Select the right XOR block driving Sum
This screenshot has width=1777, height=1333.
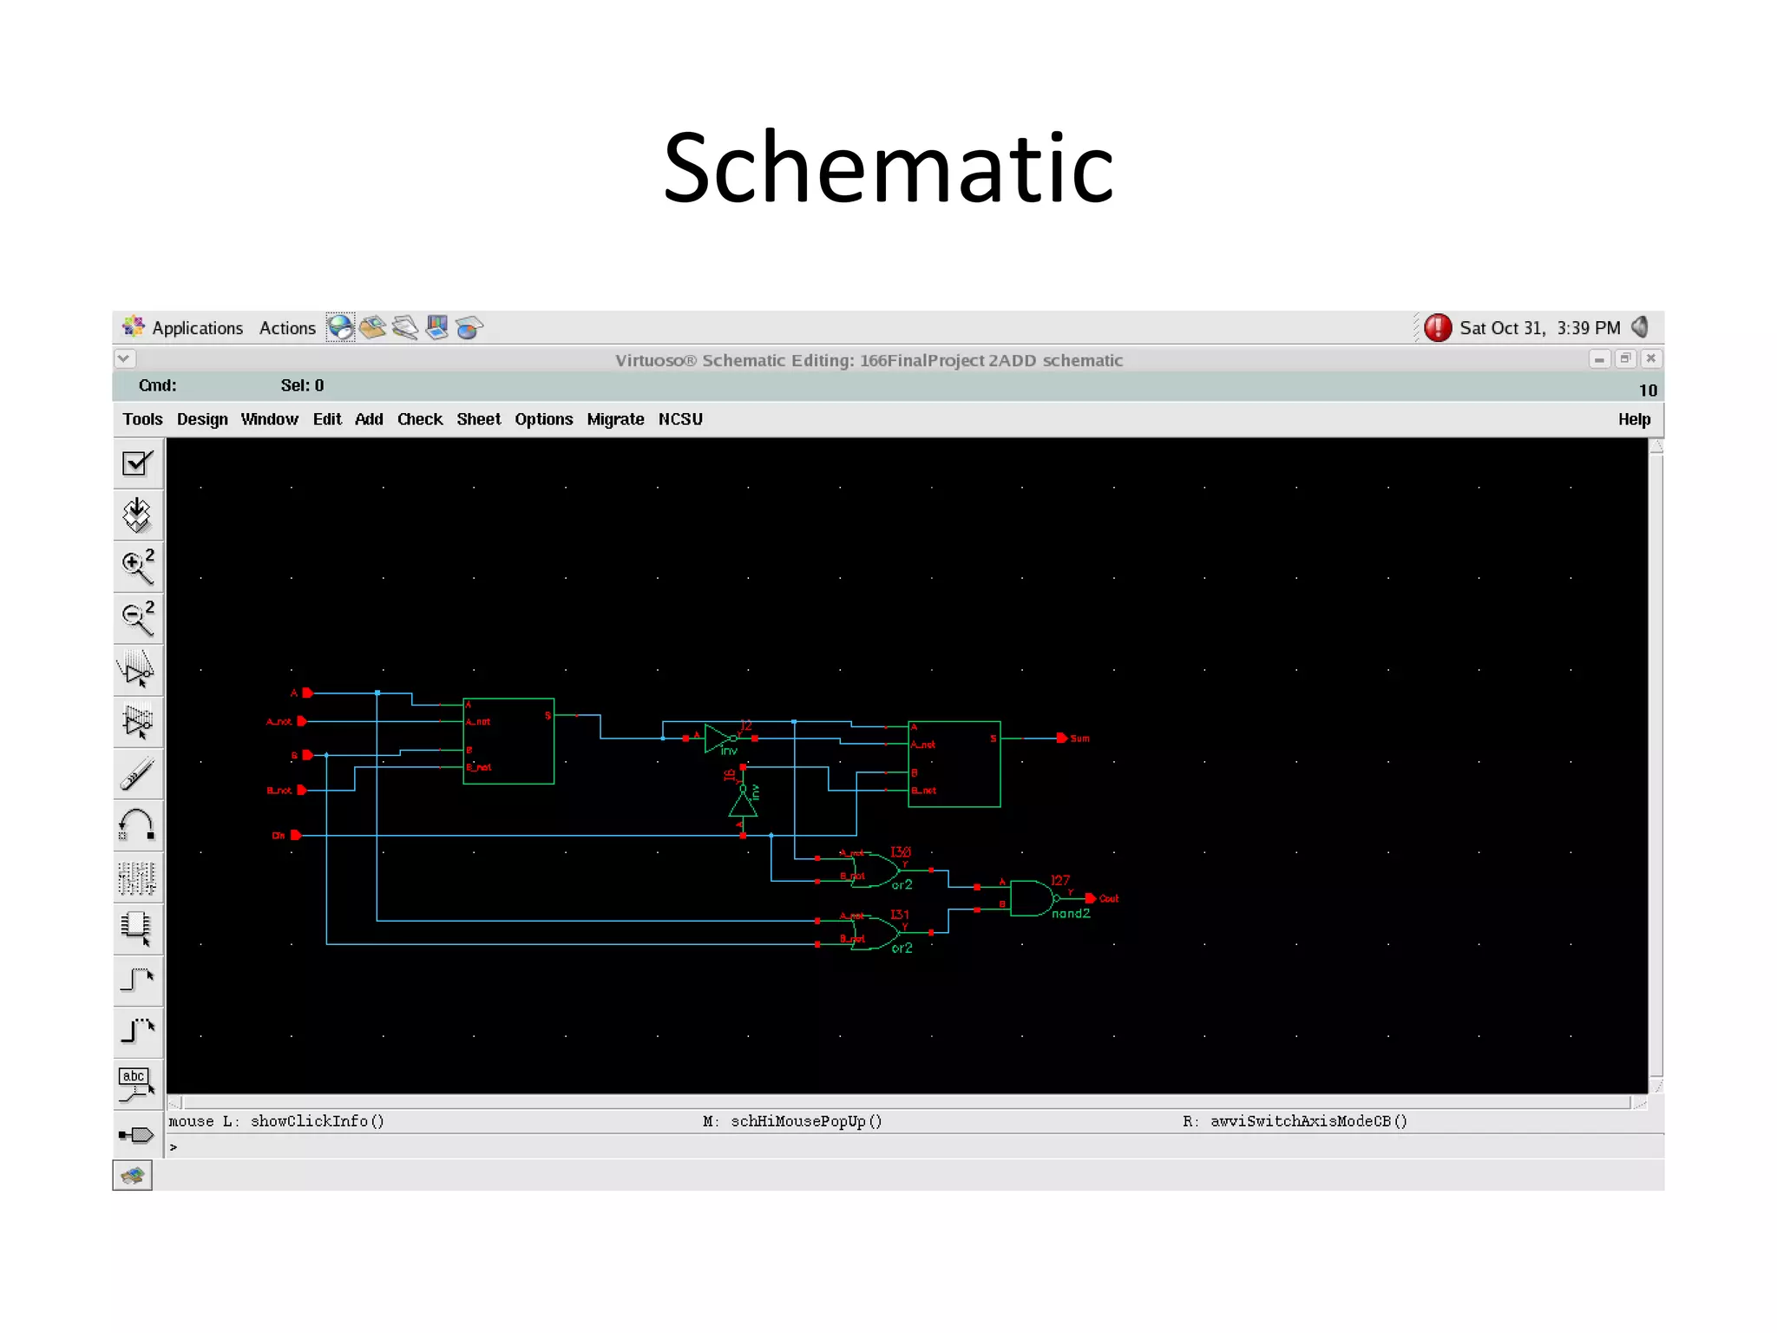(x=954, y=764)
